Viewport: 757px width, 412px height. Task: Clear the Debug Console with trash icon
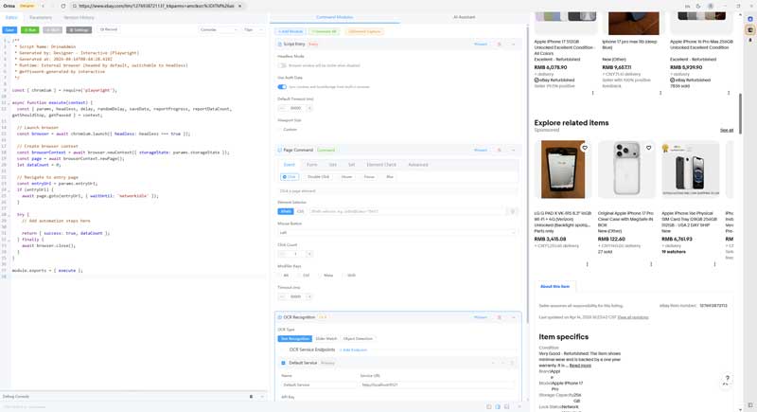coord(251,397)
